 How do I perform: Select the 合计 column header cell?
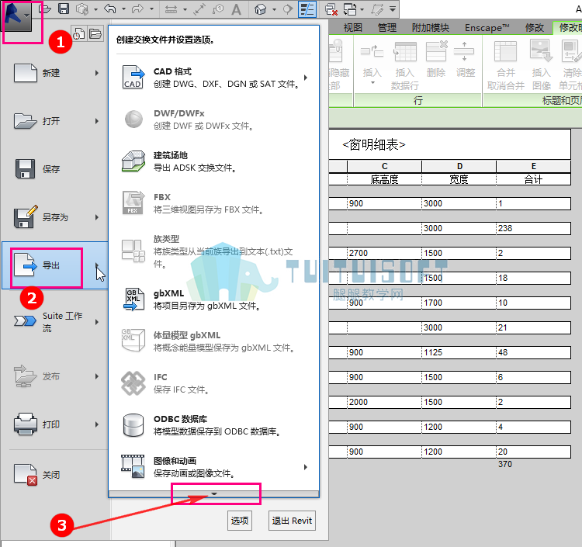pos(533,179)
